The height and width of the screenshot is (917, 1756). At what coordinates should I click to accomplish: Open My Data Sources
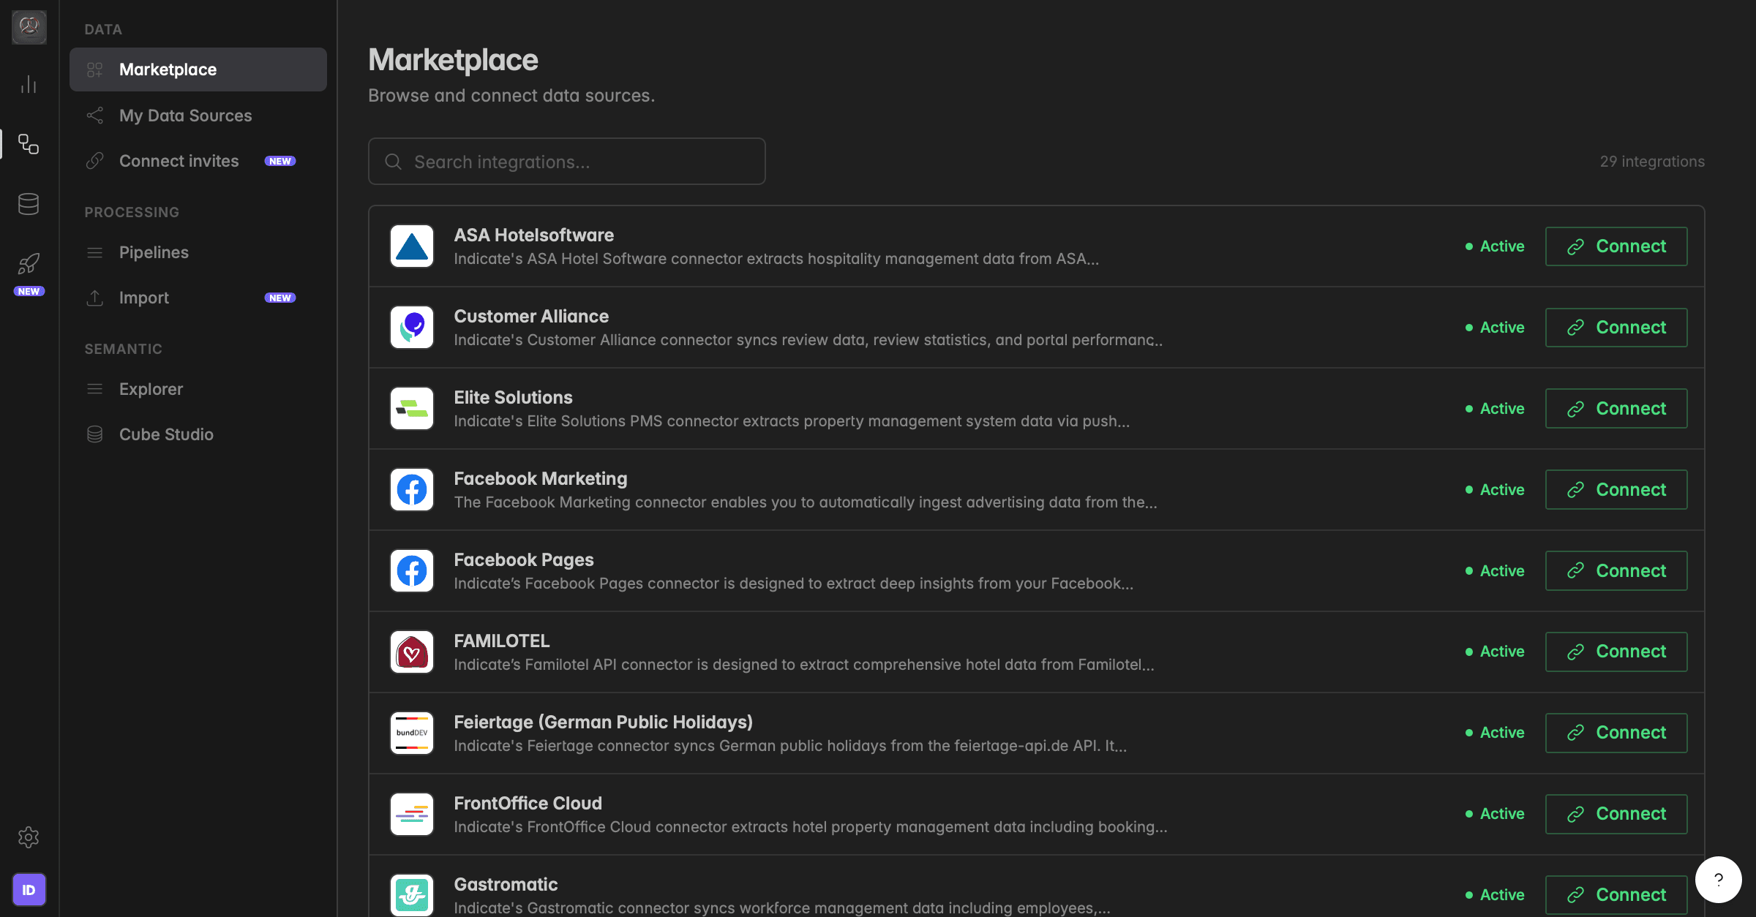pyautogui.click(x=198, y=116)
